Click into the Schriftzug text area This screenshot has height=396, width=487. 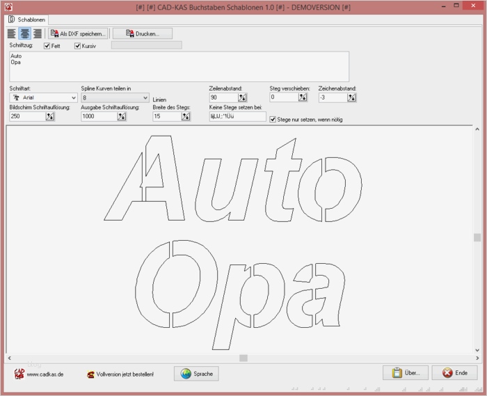pos(179,66)
